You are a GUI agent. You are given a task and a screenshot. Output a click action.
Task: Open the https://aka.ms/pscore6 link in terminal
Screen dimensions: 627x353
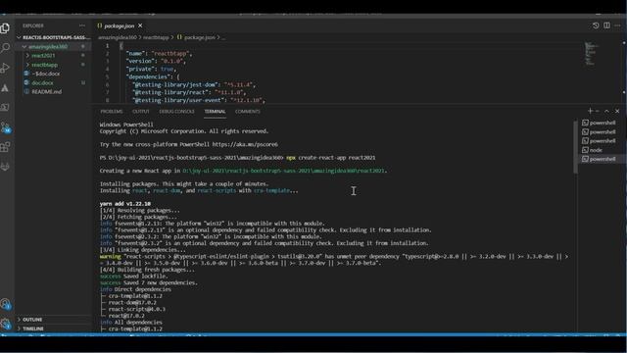click(x=245, y=144)
